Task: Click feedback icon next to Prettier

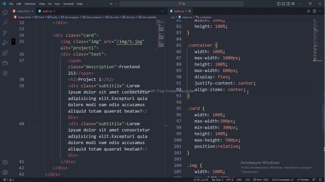Action: click(314, 180)
